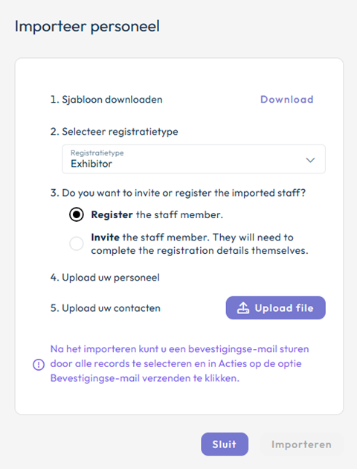Close the dialog with Sluit button
357x469 pixels.
[x=225, y=444]
